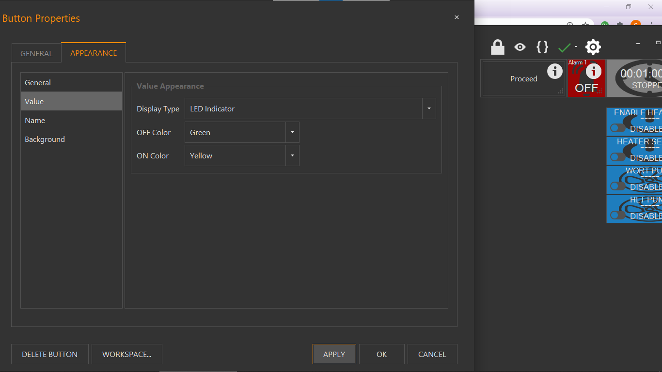
Task: Click the lock icon in toolbar
Action: click(498, 47)
